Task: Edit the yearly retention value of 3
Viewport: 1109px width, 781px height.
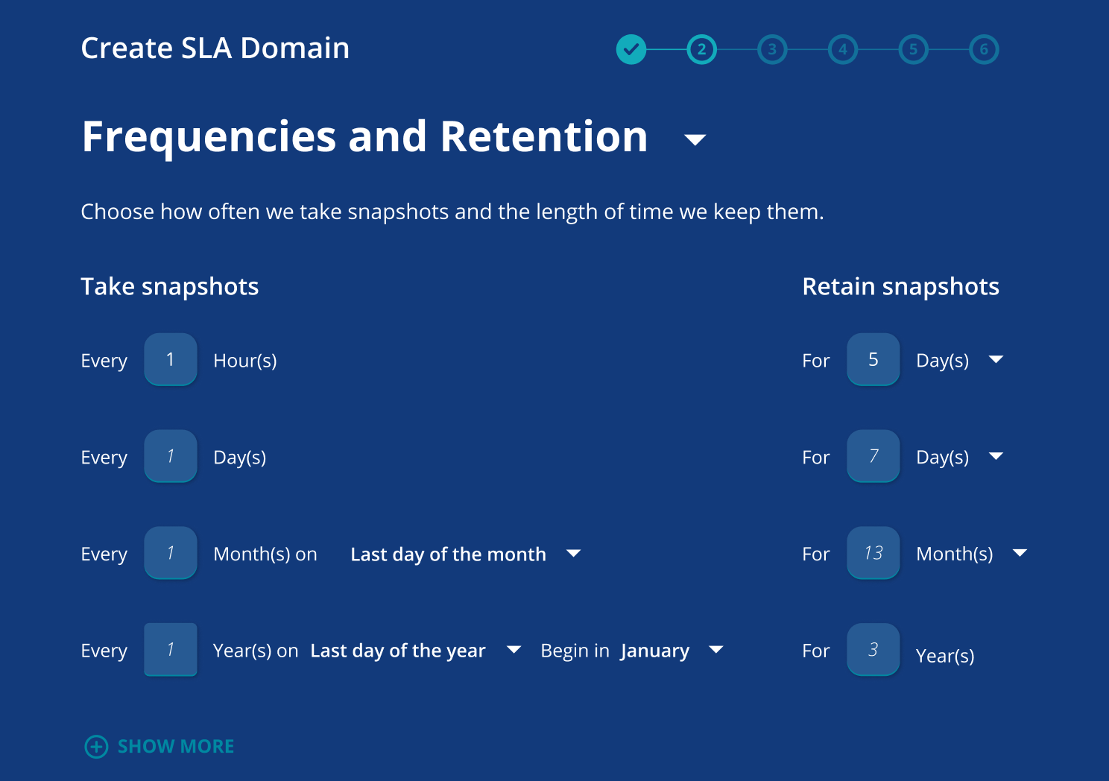Action: pos(873,650)
